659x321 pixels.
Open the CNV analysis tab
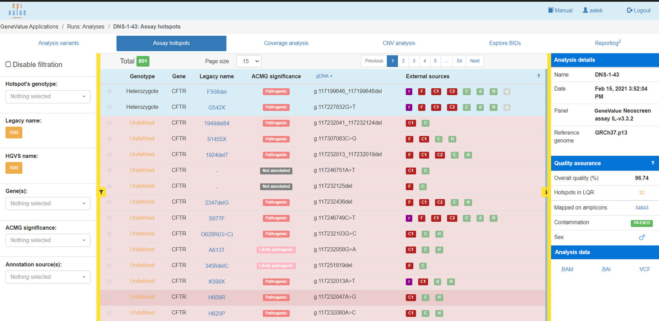click(x=399, y=43)
